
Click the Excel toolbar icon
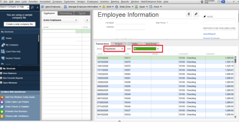pos(137,7)
